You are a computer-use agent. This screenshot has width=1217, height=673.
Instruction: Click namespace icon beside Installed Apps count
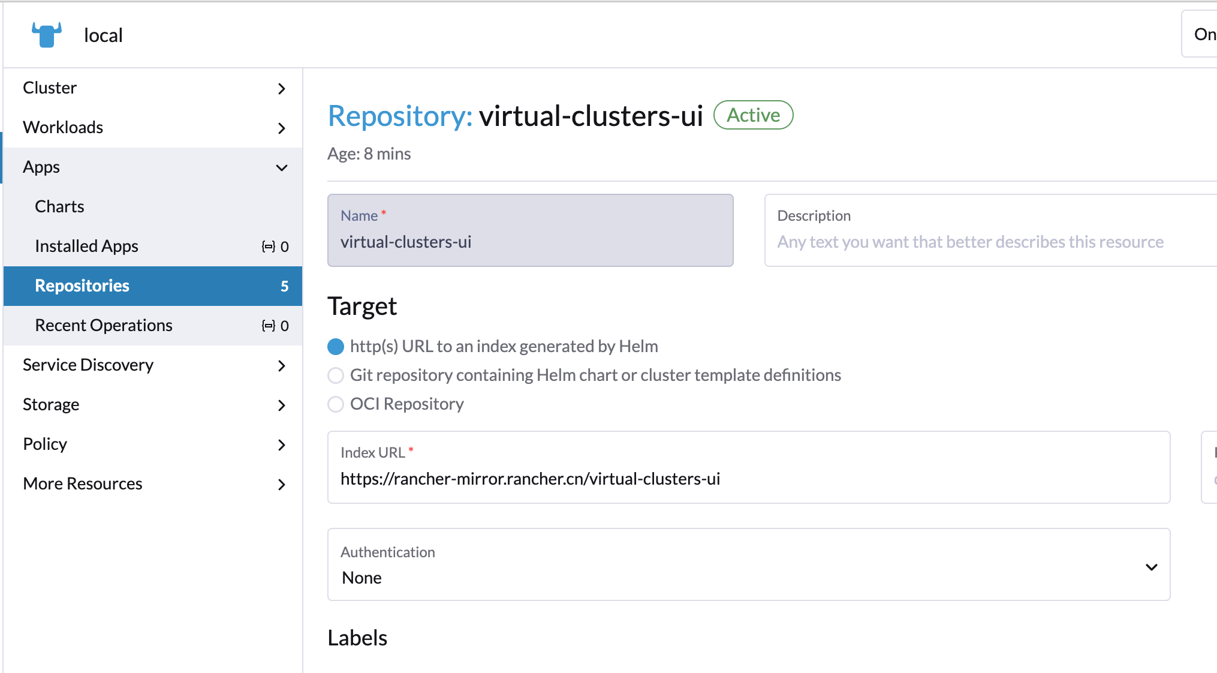(268, 247)
